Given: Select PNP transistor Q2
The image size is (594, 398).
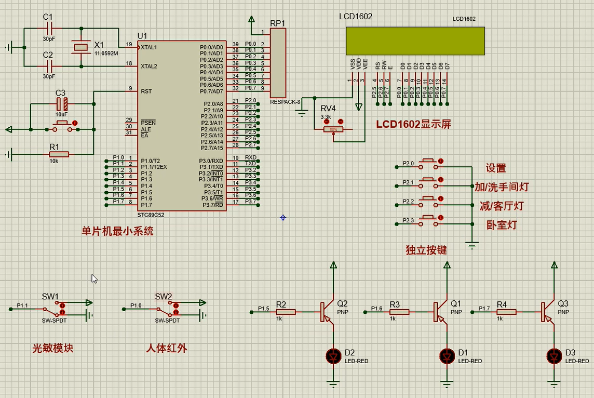Looking at the screenshot, I should (326, 312).
